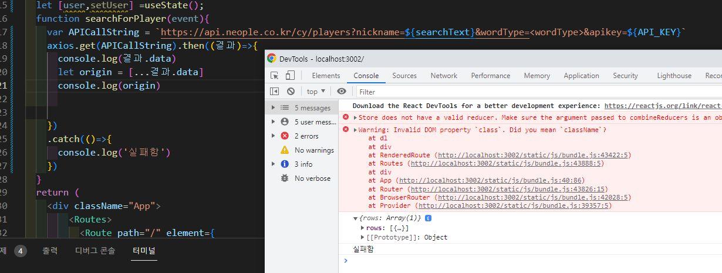This screenshot has width=722, height=273.
Task: Click the bug icon beside 'No verbose'
Action: (x=285, y=178)
